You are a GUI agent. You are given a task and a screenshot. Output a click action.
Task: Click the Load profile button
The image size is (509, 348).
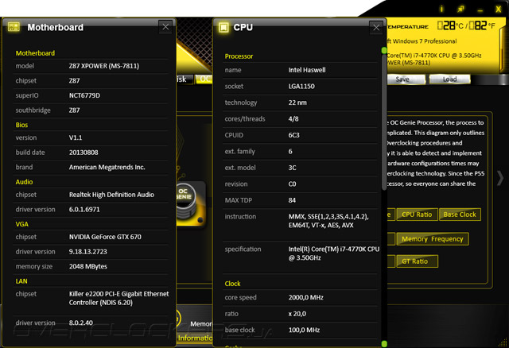(449, 79)
